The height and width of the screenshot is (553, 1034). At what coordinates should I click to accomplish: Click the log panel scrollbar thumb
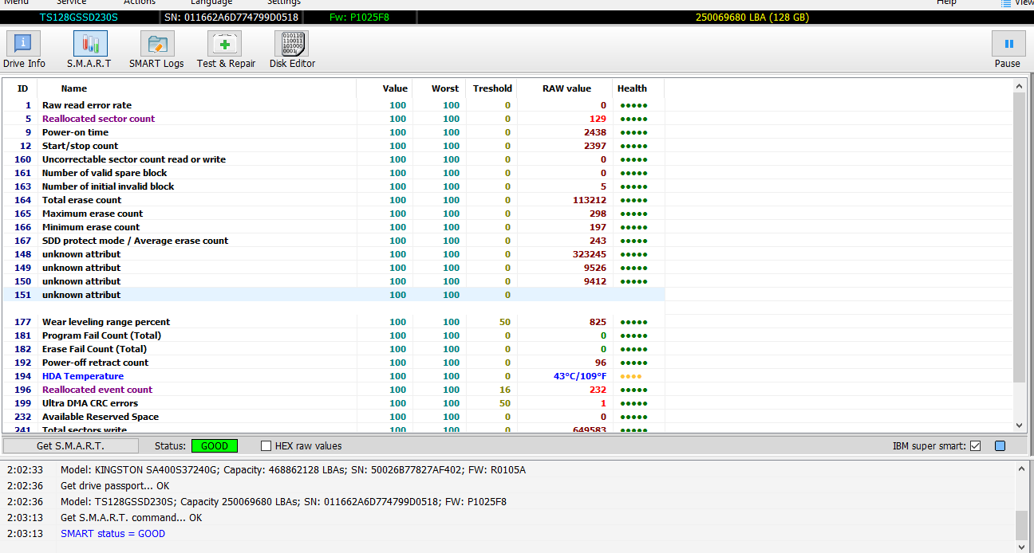1021,526
